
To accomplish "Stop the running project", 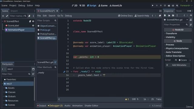I will 161,5.
